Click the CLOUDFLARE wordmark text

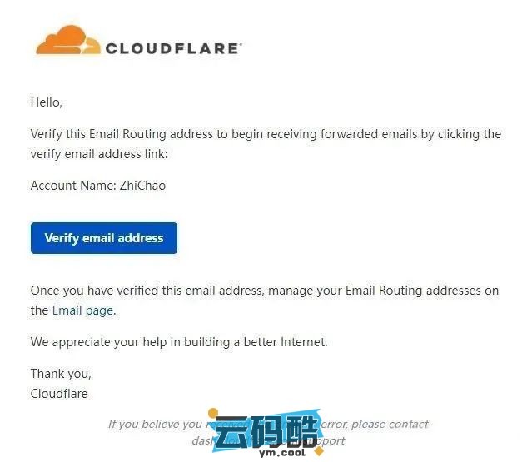[x=173, y=48]
